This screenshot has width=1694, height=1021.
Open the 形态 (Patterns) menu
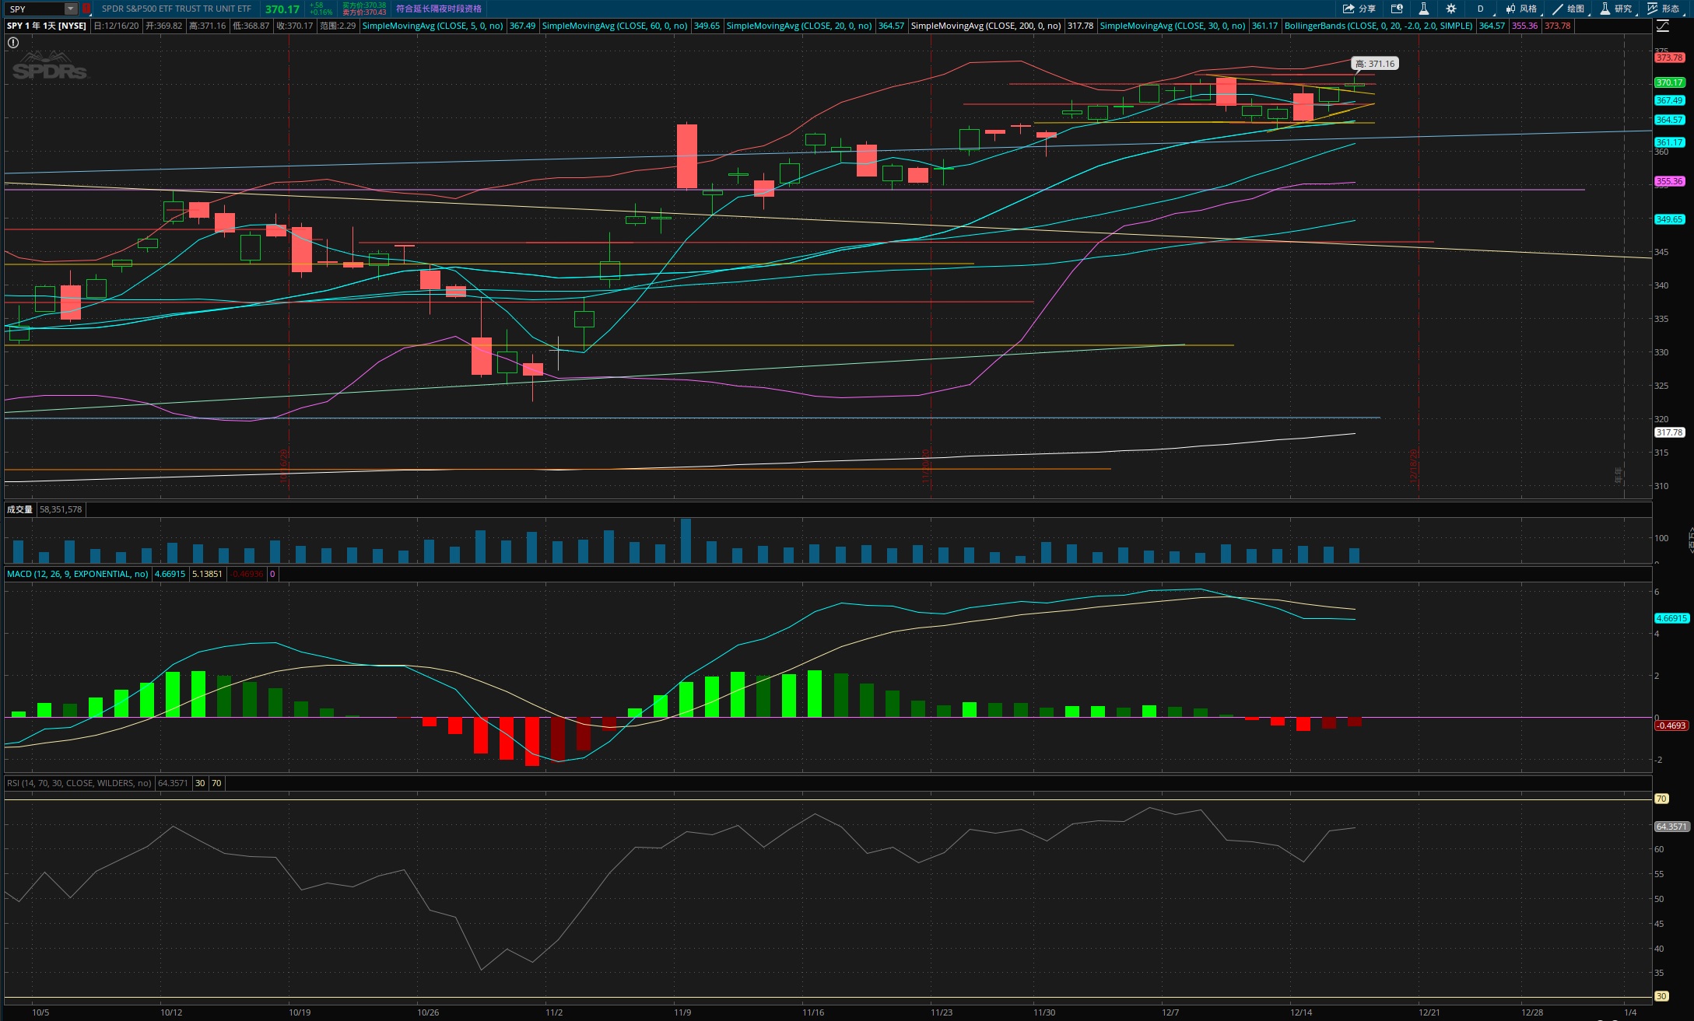point(1664,9)
